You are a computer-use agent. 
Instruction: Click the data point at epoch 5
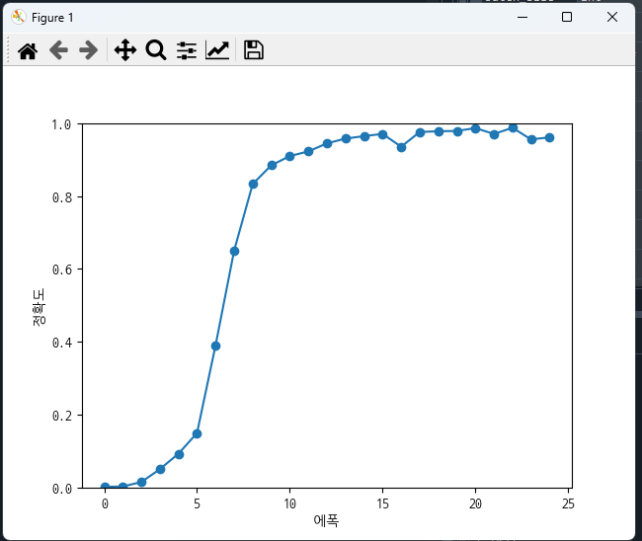click(197, 433)
